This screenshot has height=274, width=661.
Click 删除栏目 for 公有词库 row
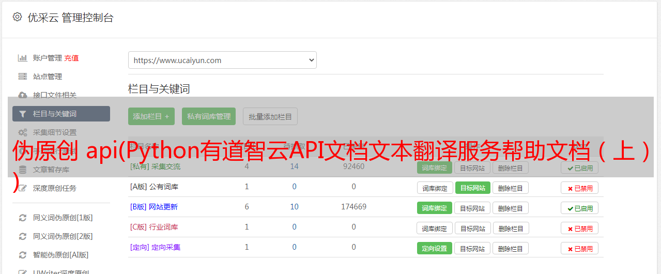511,188
